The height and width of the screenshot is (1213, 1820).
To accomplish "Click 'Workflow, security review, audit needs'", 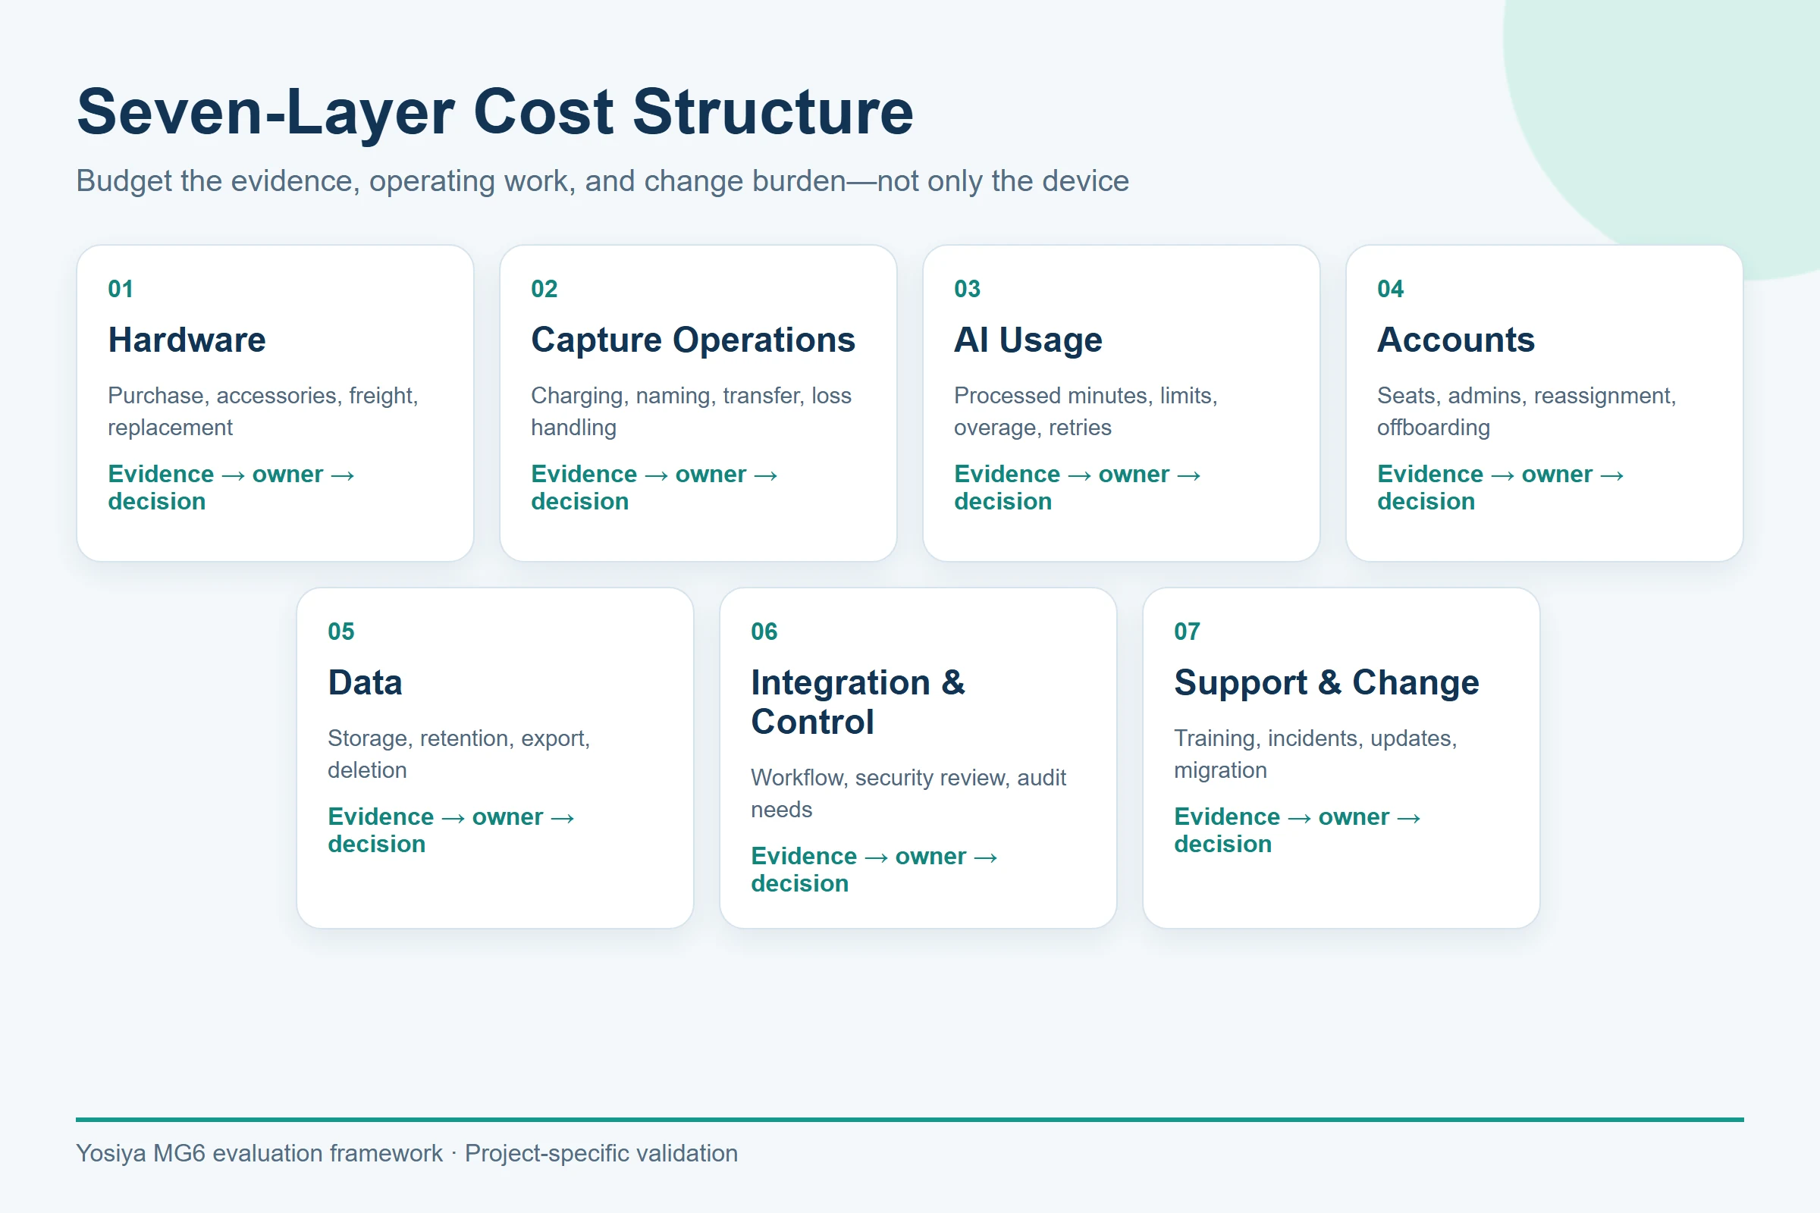I will (908, 793).
